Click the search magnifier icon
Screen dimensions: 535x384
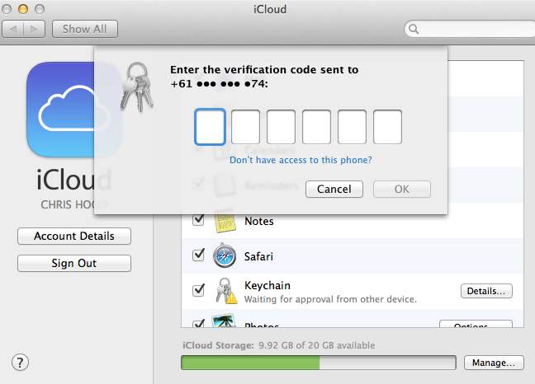[x=414, y=30]
